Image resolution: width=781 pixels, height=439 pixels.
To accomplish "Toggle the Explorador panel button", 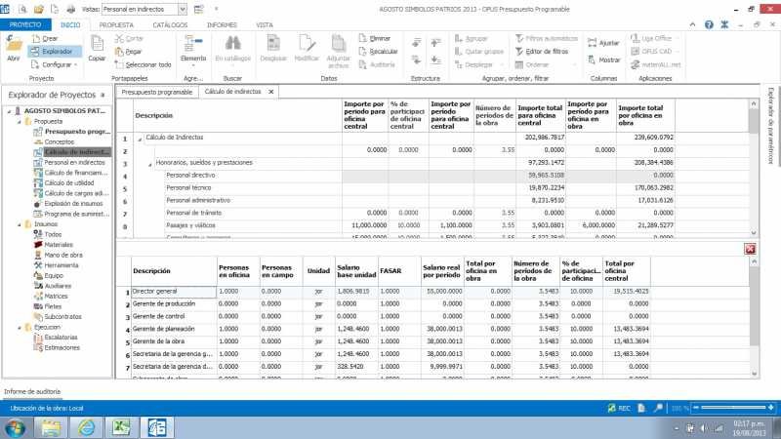I will coord(55,51).
